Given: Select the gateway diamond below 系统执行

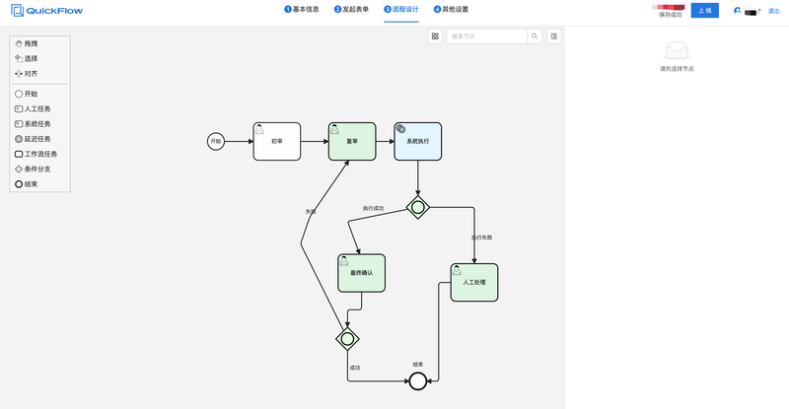Looking at the screenshot, I should coord(417,207).
